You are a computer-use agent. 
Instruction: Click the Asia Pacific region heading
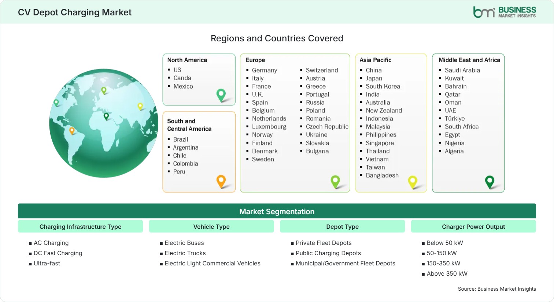[376, 60]
